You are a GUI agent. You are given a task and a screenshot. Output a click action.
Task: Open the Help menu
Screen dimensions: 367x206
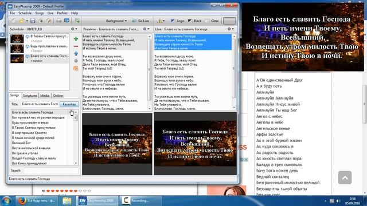click(x=75, y=13)
